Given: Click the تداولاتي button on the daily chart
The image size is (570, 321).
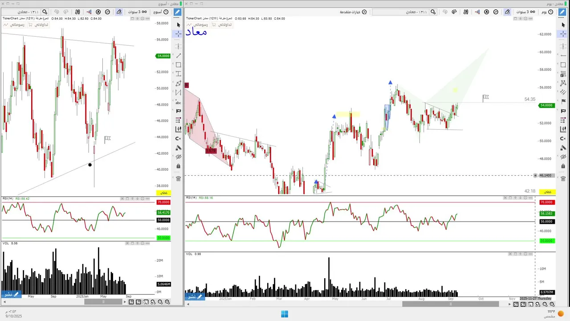Looking at the screenshot, I should point(221,25).
